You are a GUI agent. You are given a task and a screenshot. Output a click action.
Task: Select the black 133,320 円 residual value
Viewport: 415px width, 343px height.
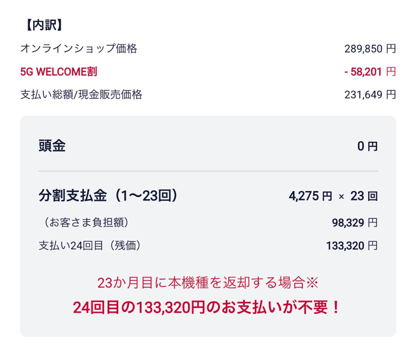coord(351,246)
